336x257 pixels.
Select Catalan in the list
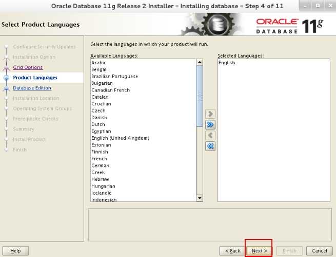143,97
